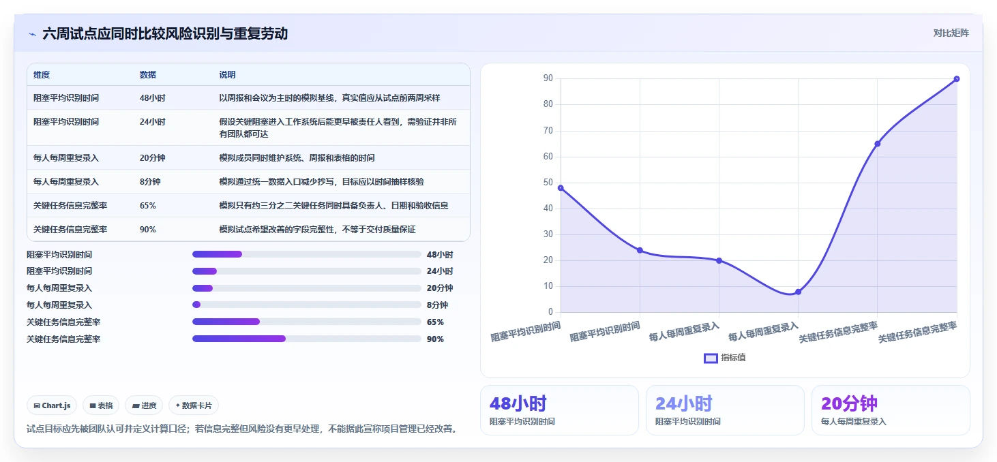Click the chart data point at value 65
The height and width of the screenshot is (462, 997).
[x=878, y=143]
